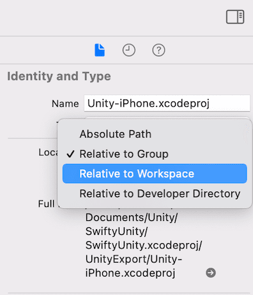Screen dimensions: 253x295
Task: Open the Quick Help inspector
Action: click(x=158, y=50)
